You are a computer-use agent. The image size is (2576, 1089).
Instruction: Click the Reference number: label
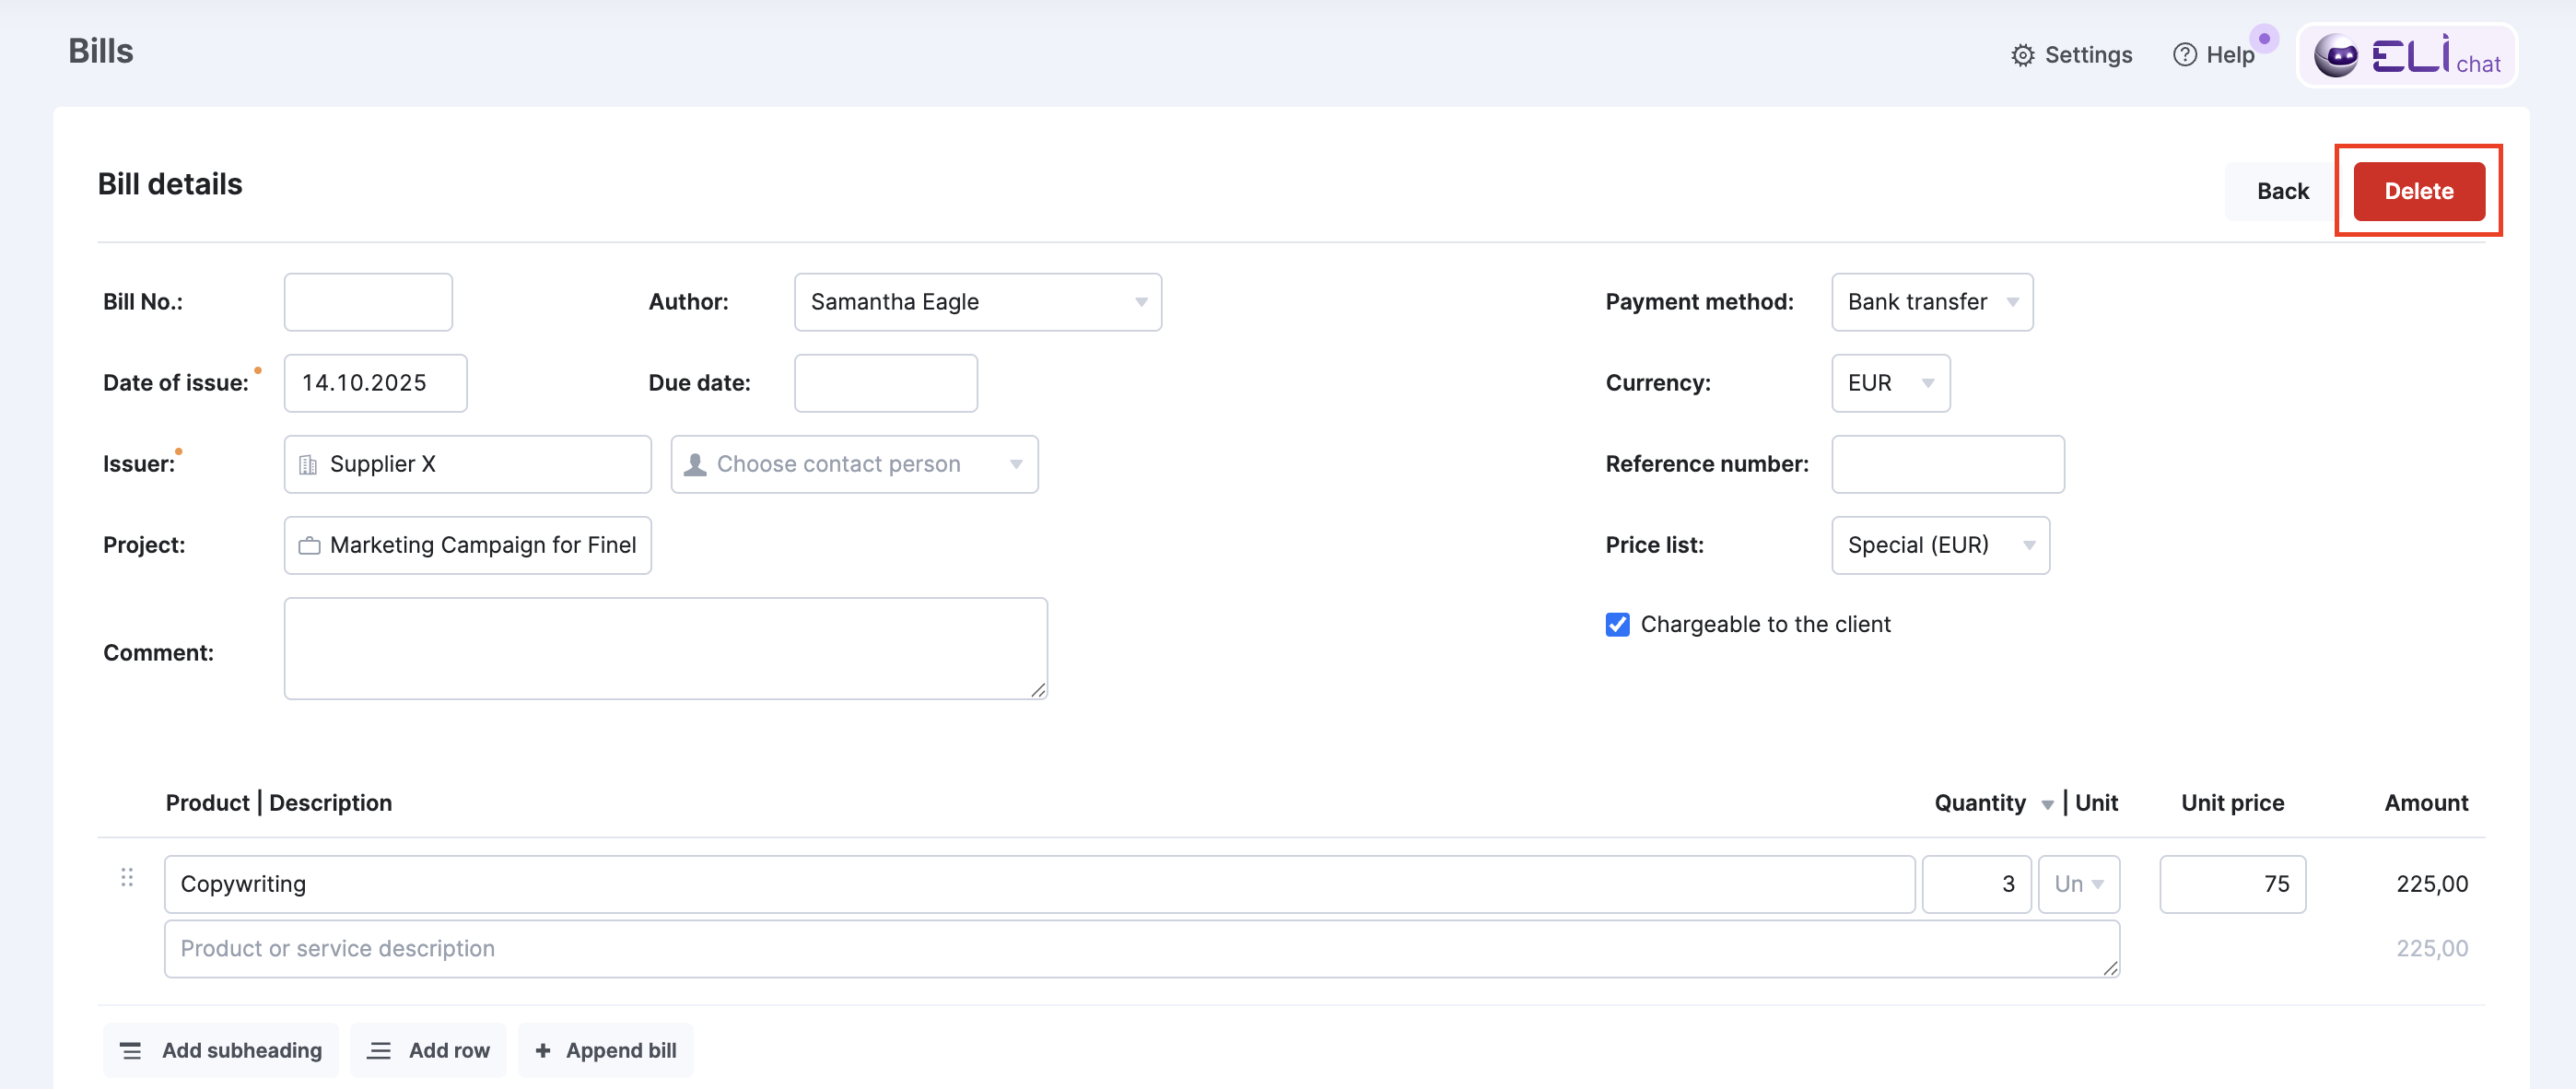[x=1707, y=464]
